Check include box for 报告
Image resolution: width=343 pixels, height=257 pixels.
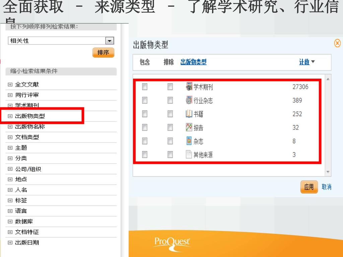(x=145, y=127)
